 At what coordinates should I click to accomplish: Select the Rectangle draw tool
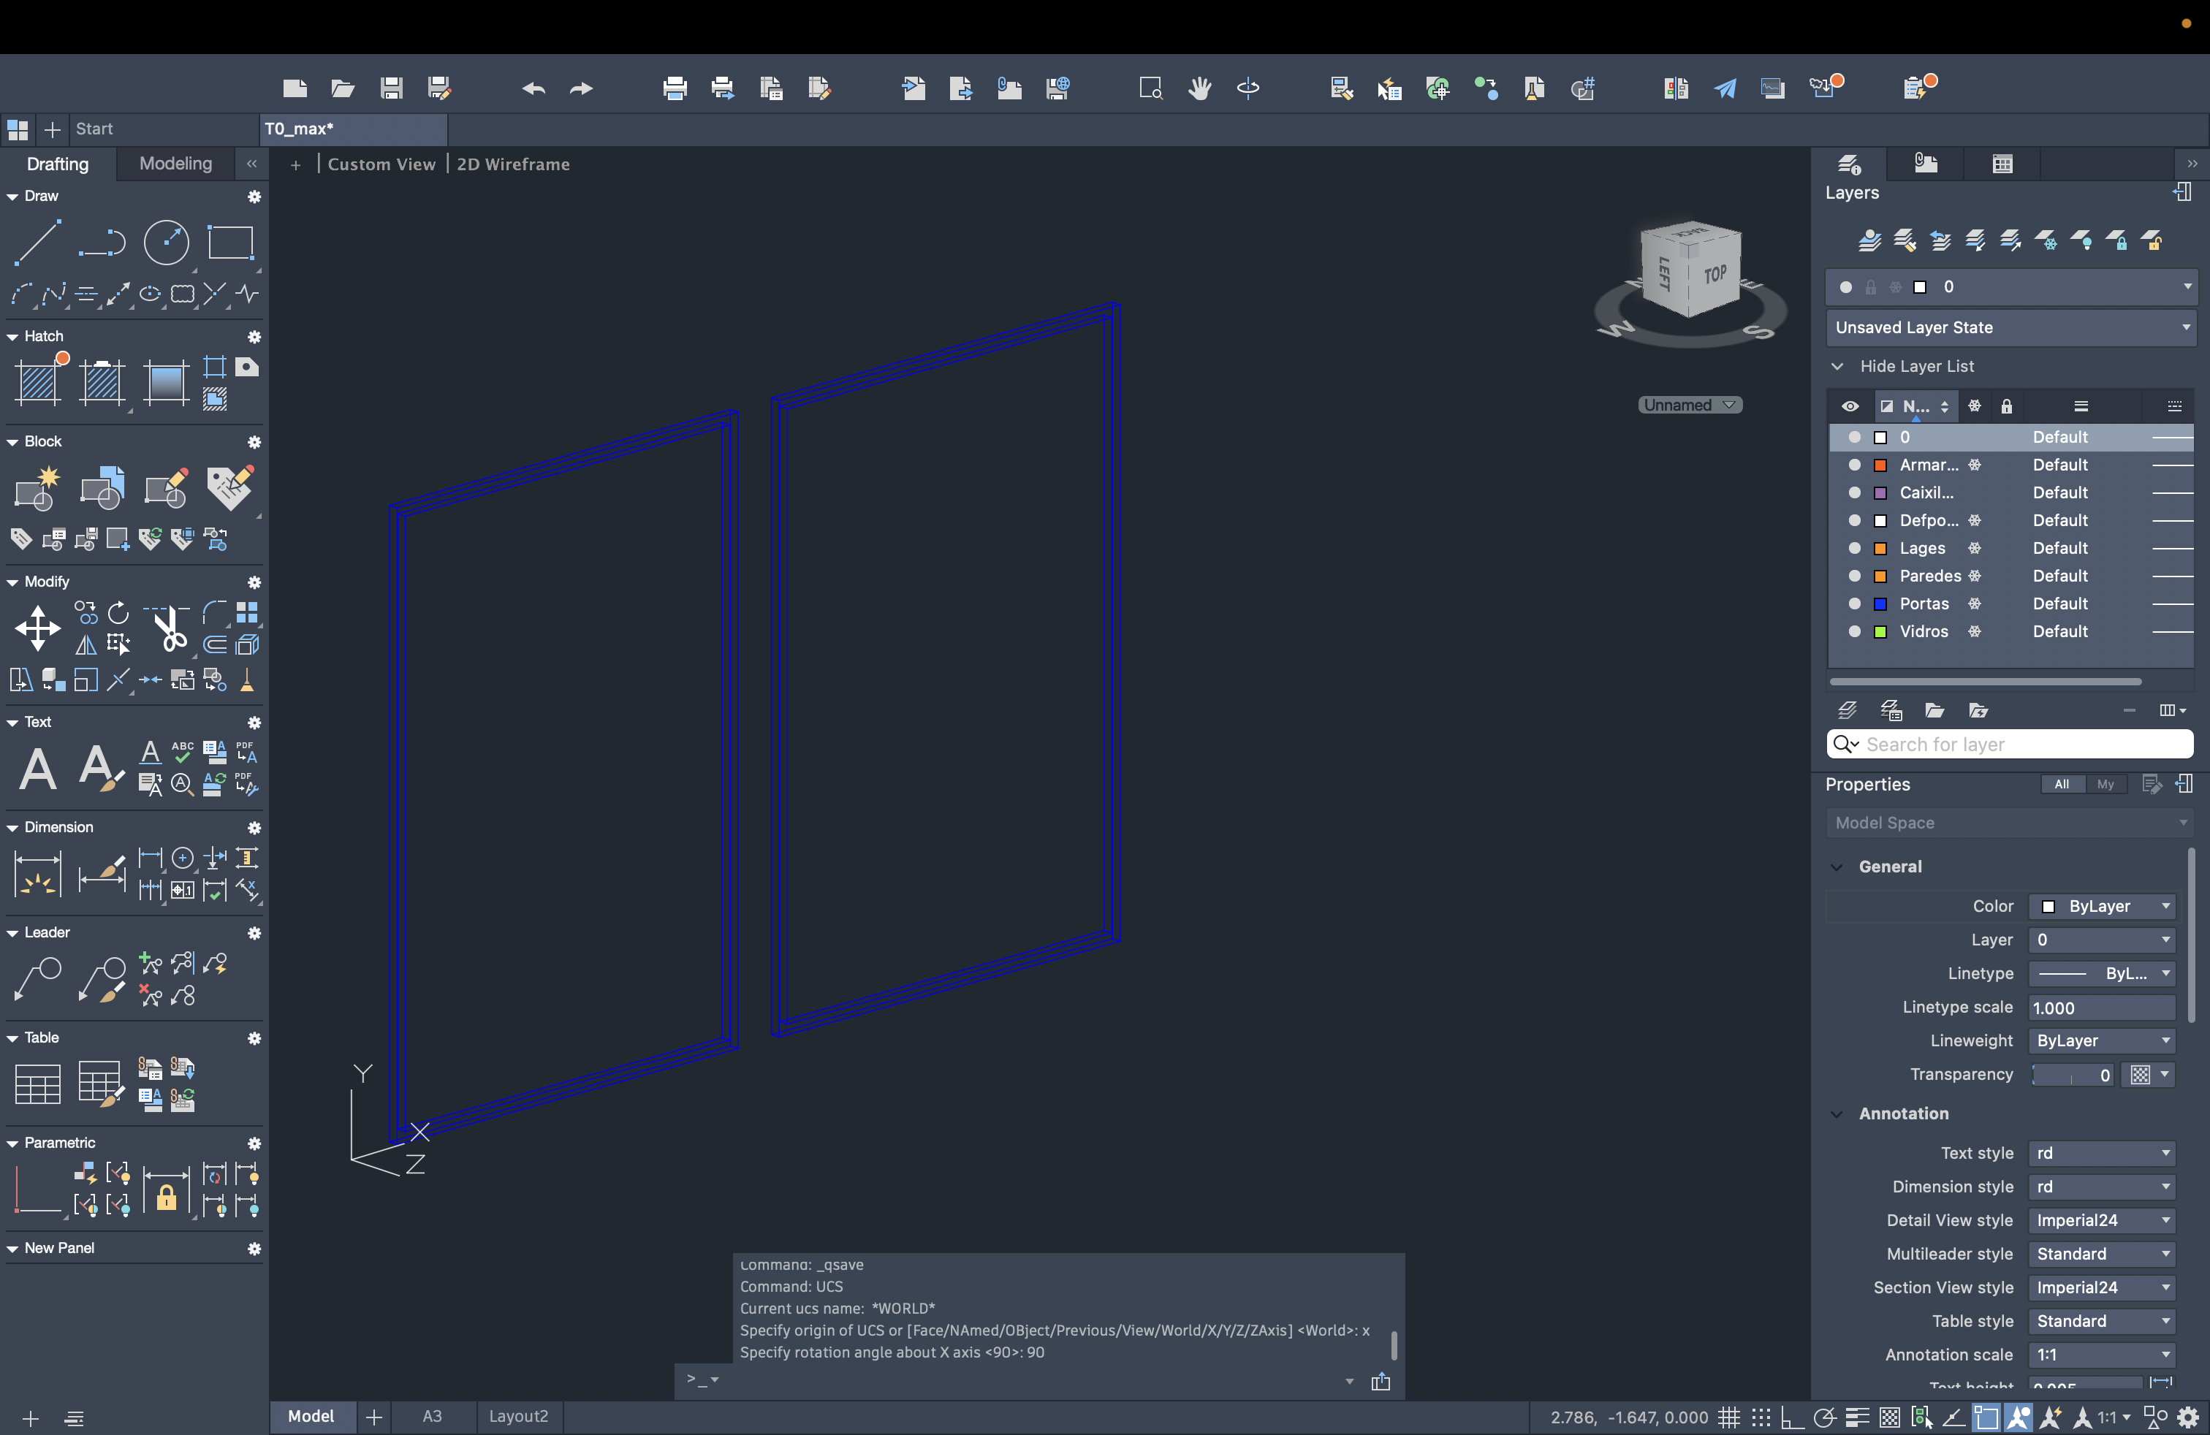tap(230, 243)
